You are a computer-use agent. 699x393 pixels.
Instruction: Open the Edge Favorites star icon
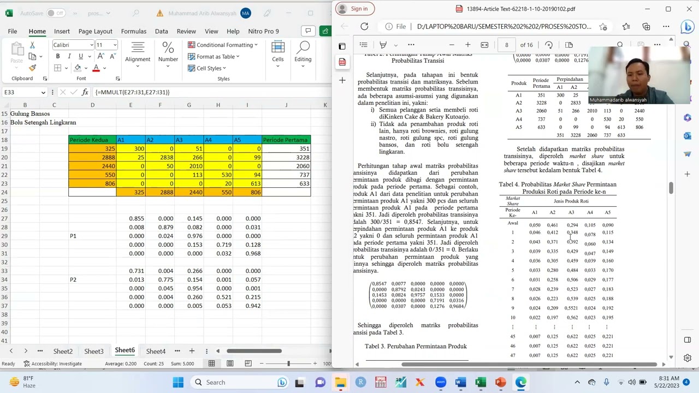(626, 26)
